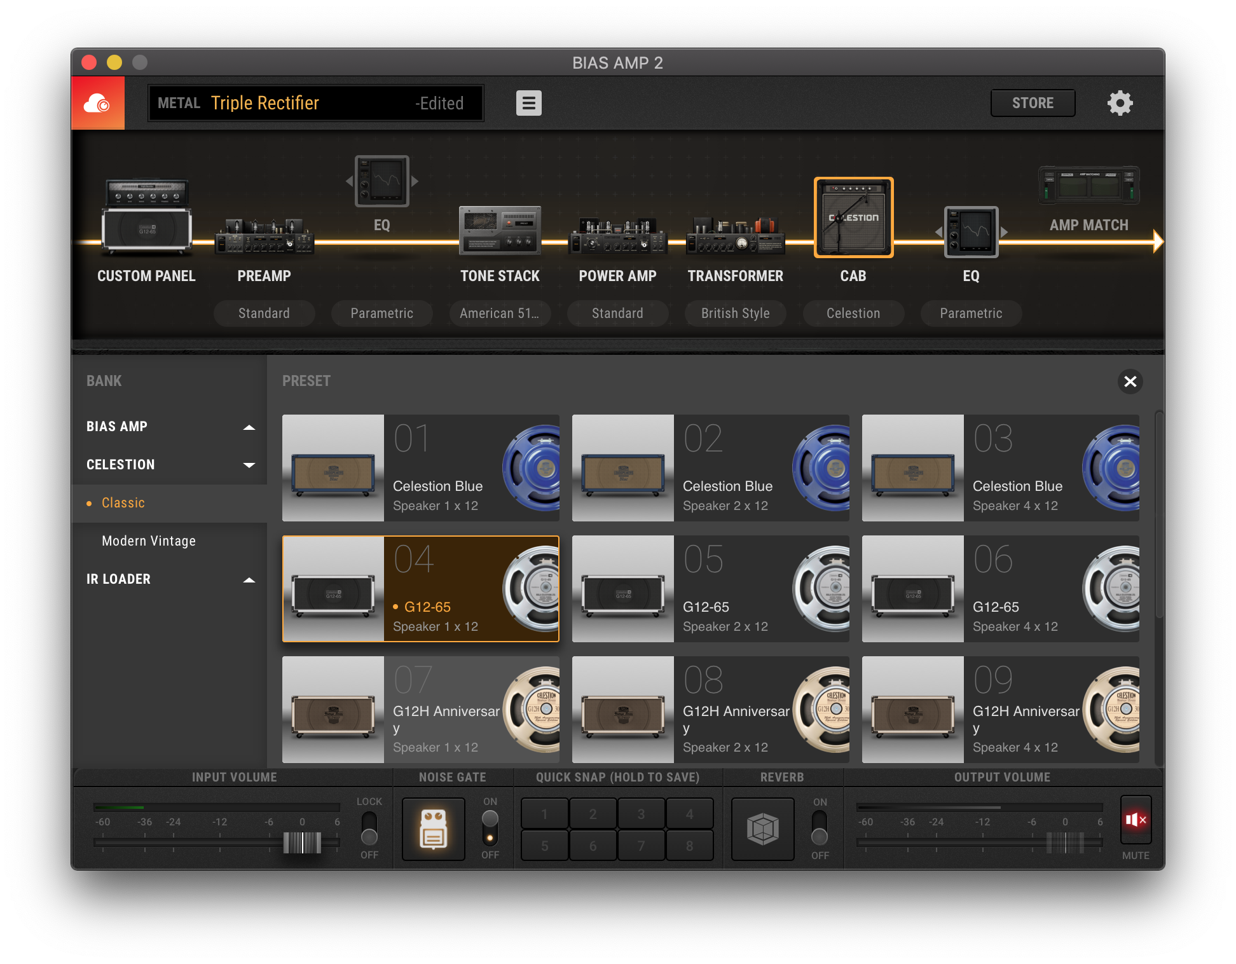Click the Output Volume slider handle
The width and height of the screenshot is (1236, 964).
(1065, 843)
